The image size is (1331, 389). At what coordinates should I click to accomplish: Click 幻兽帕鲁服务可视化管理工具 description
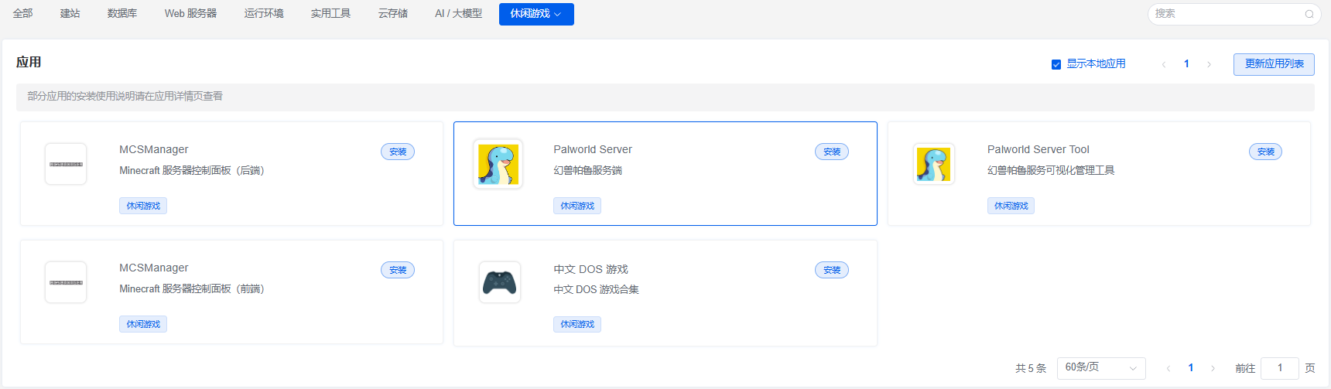pos(1051,170)
